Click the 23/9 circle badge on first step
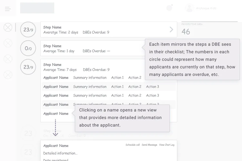The width and height of the screenshot is (242, 161). tap(28, 29)
